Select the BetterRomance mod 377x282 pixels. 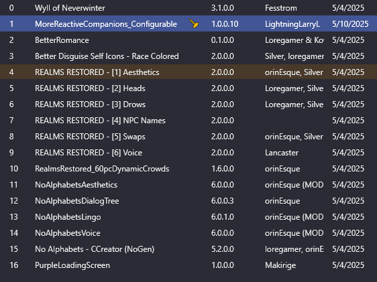click(x=62, y=40)
